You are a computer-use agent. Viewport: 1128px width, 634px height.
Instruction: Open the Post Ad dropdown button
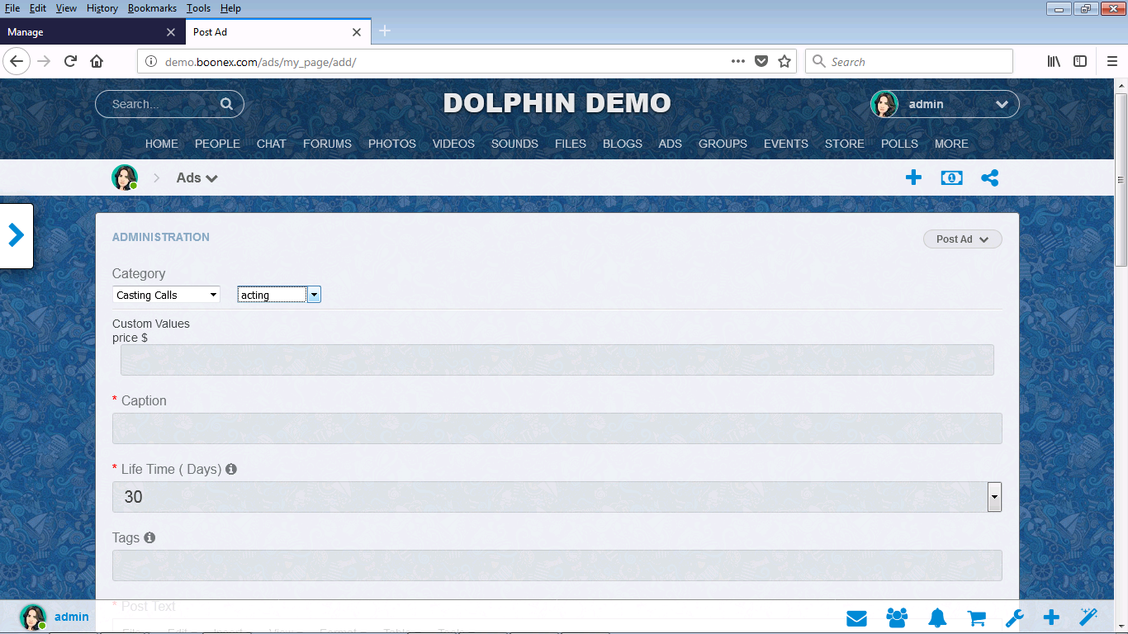[962, 239]
